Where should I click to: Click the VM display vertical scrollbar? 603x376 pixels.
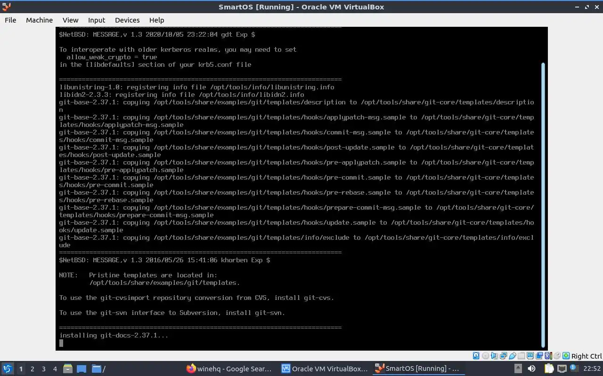tap(543, 205)
